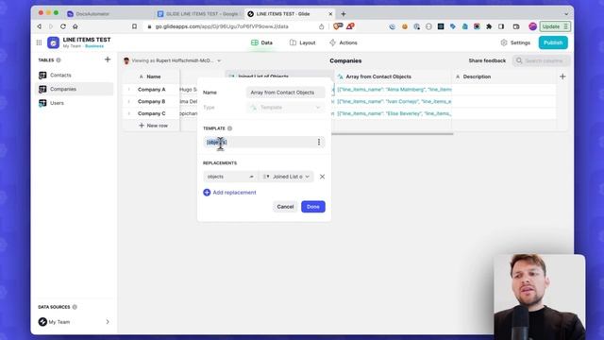
Task: Select the Users table
Action: tap(74, 103)
